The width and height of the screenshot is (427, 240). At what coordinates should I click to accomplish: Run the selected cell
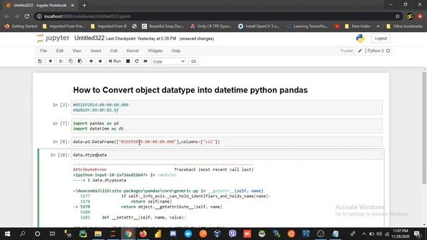[115, 61]
